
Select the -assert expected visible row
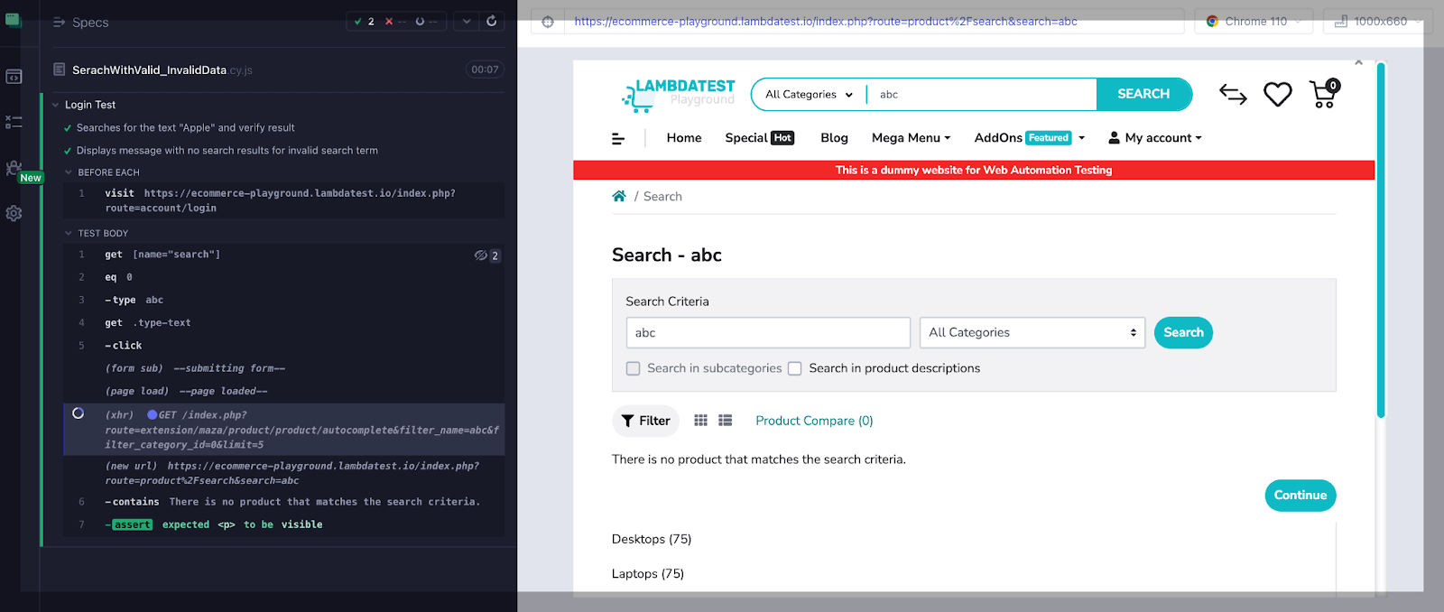pos(283,524)
